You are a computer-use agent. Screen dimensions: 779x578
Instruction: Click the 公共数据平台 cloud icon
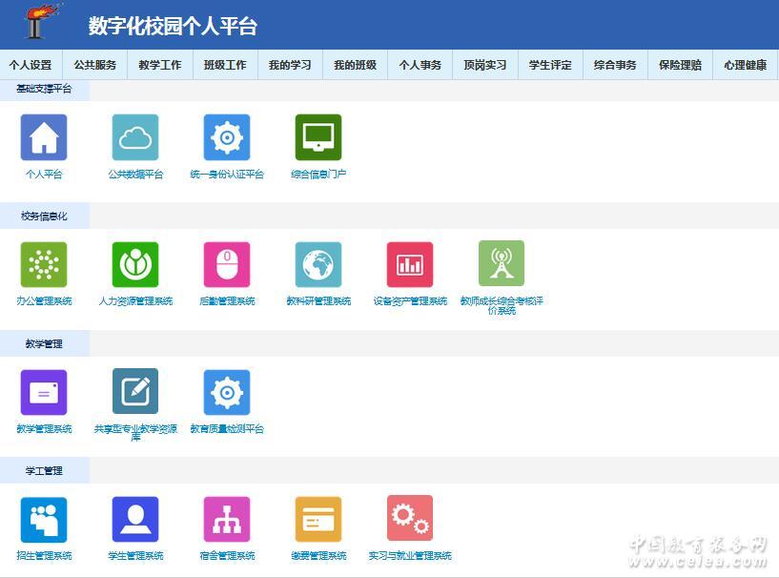pos(135,137)
